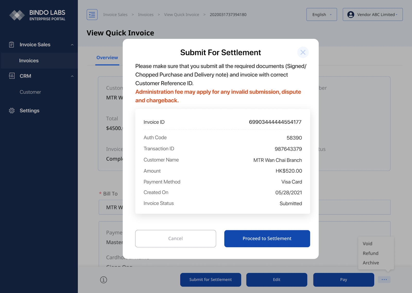The width and height of the screenshot is (412, 293).
Task: Close the Submit For Settlement dialog
Action: tap(303, 52)
